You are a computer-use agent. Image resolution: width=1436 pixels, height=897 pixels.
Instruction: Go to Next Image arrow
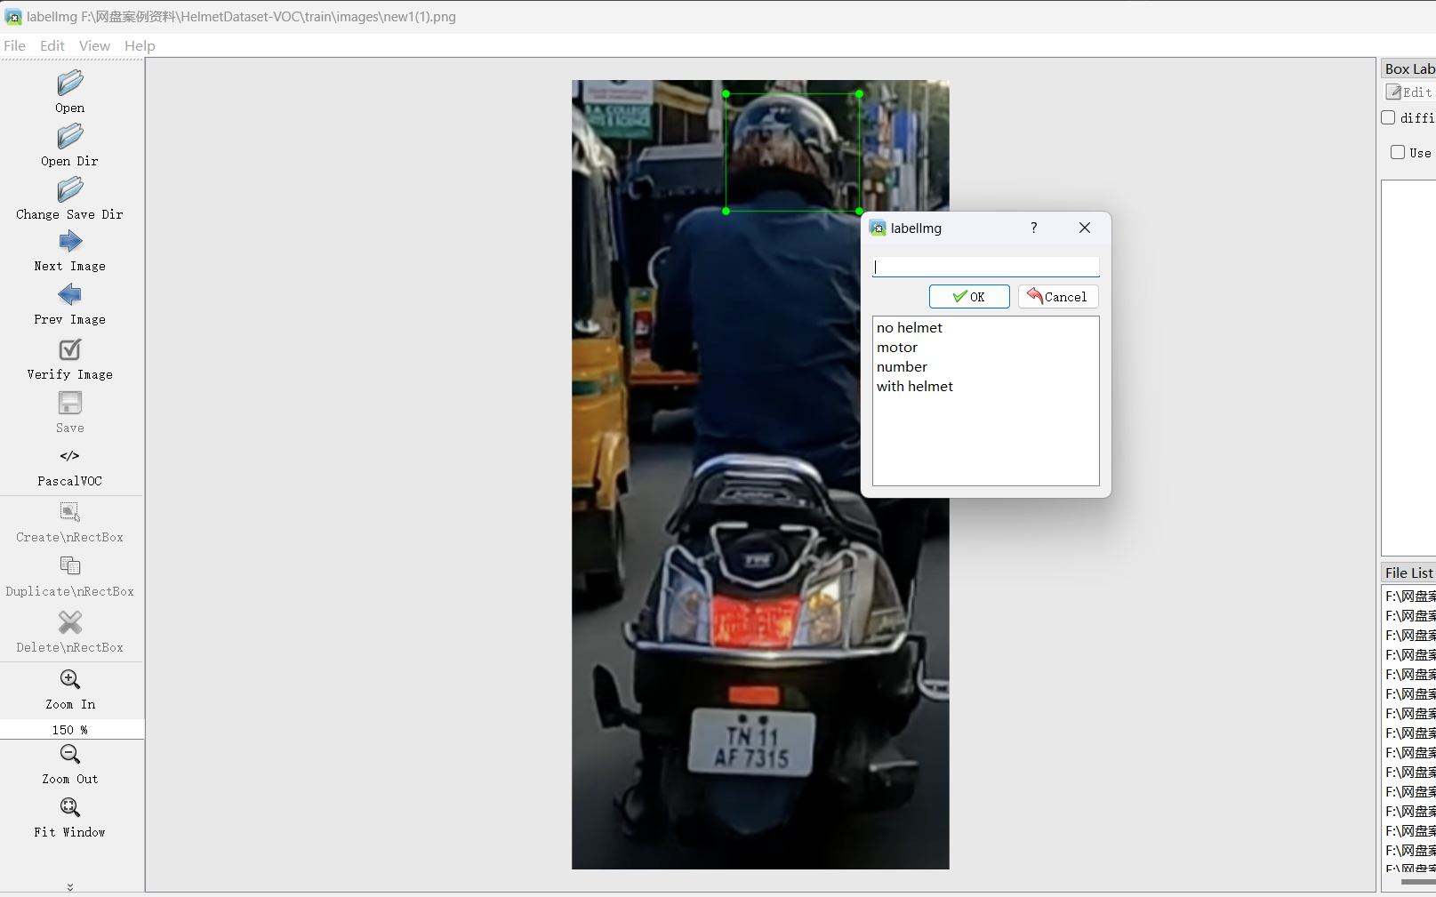click(70, 241)
